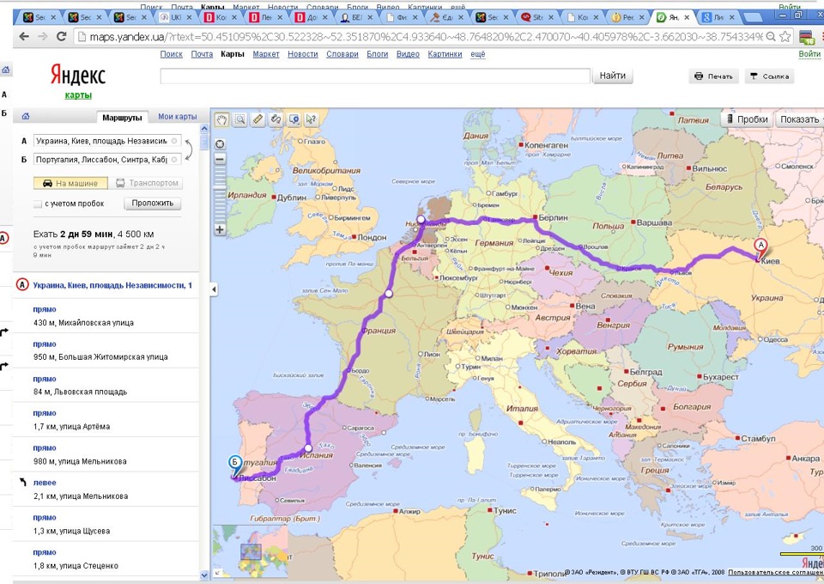Click the Войти login link
Viewport: 824px width, 584px height.
point(809,54)
